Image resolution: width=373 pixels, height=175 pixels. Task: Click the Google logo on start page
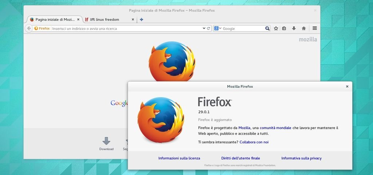tap(119, 103)
